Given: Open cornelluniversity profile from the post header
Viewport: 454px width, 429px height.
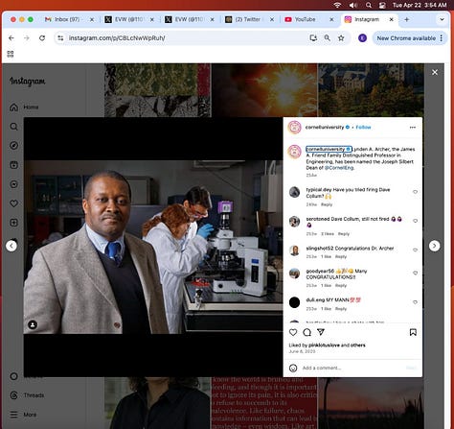Looking at the screenshot, I should [325, 128].
